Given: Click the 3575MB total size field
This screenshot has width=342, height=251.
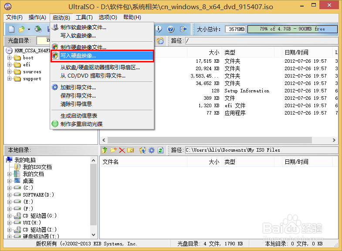Looking at the screenshot, I should coord(235,29).
